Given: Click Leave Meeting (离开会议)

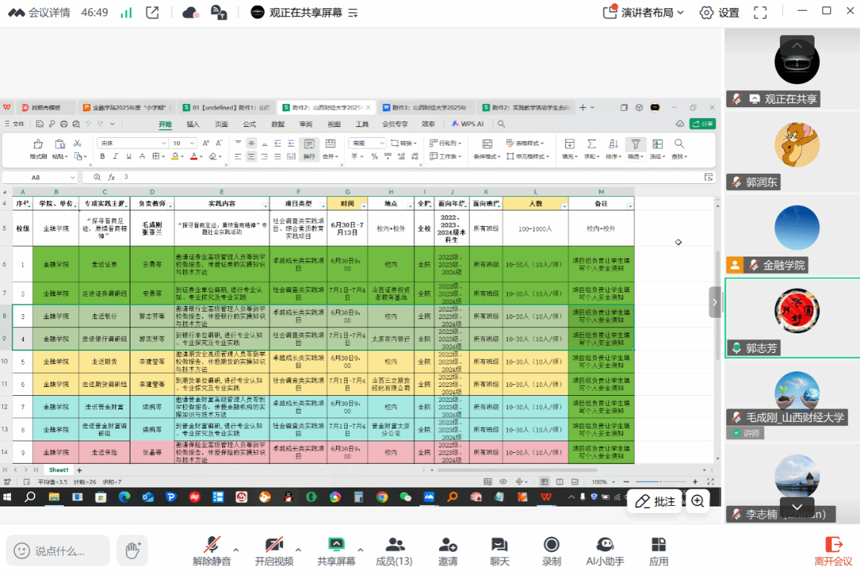Looking at the screenshot, I should tap(833, 551).
